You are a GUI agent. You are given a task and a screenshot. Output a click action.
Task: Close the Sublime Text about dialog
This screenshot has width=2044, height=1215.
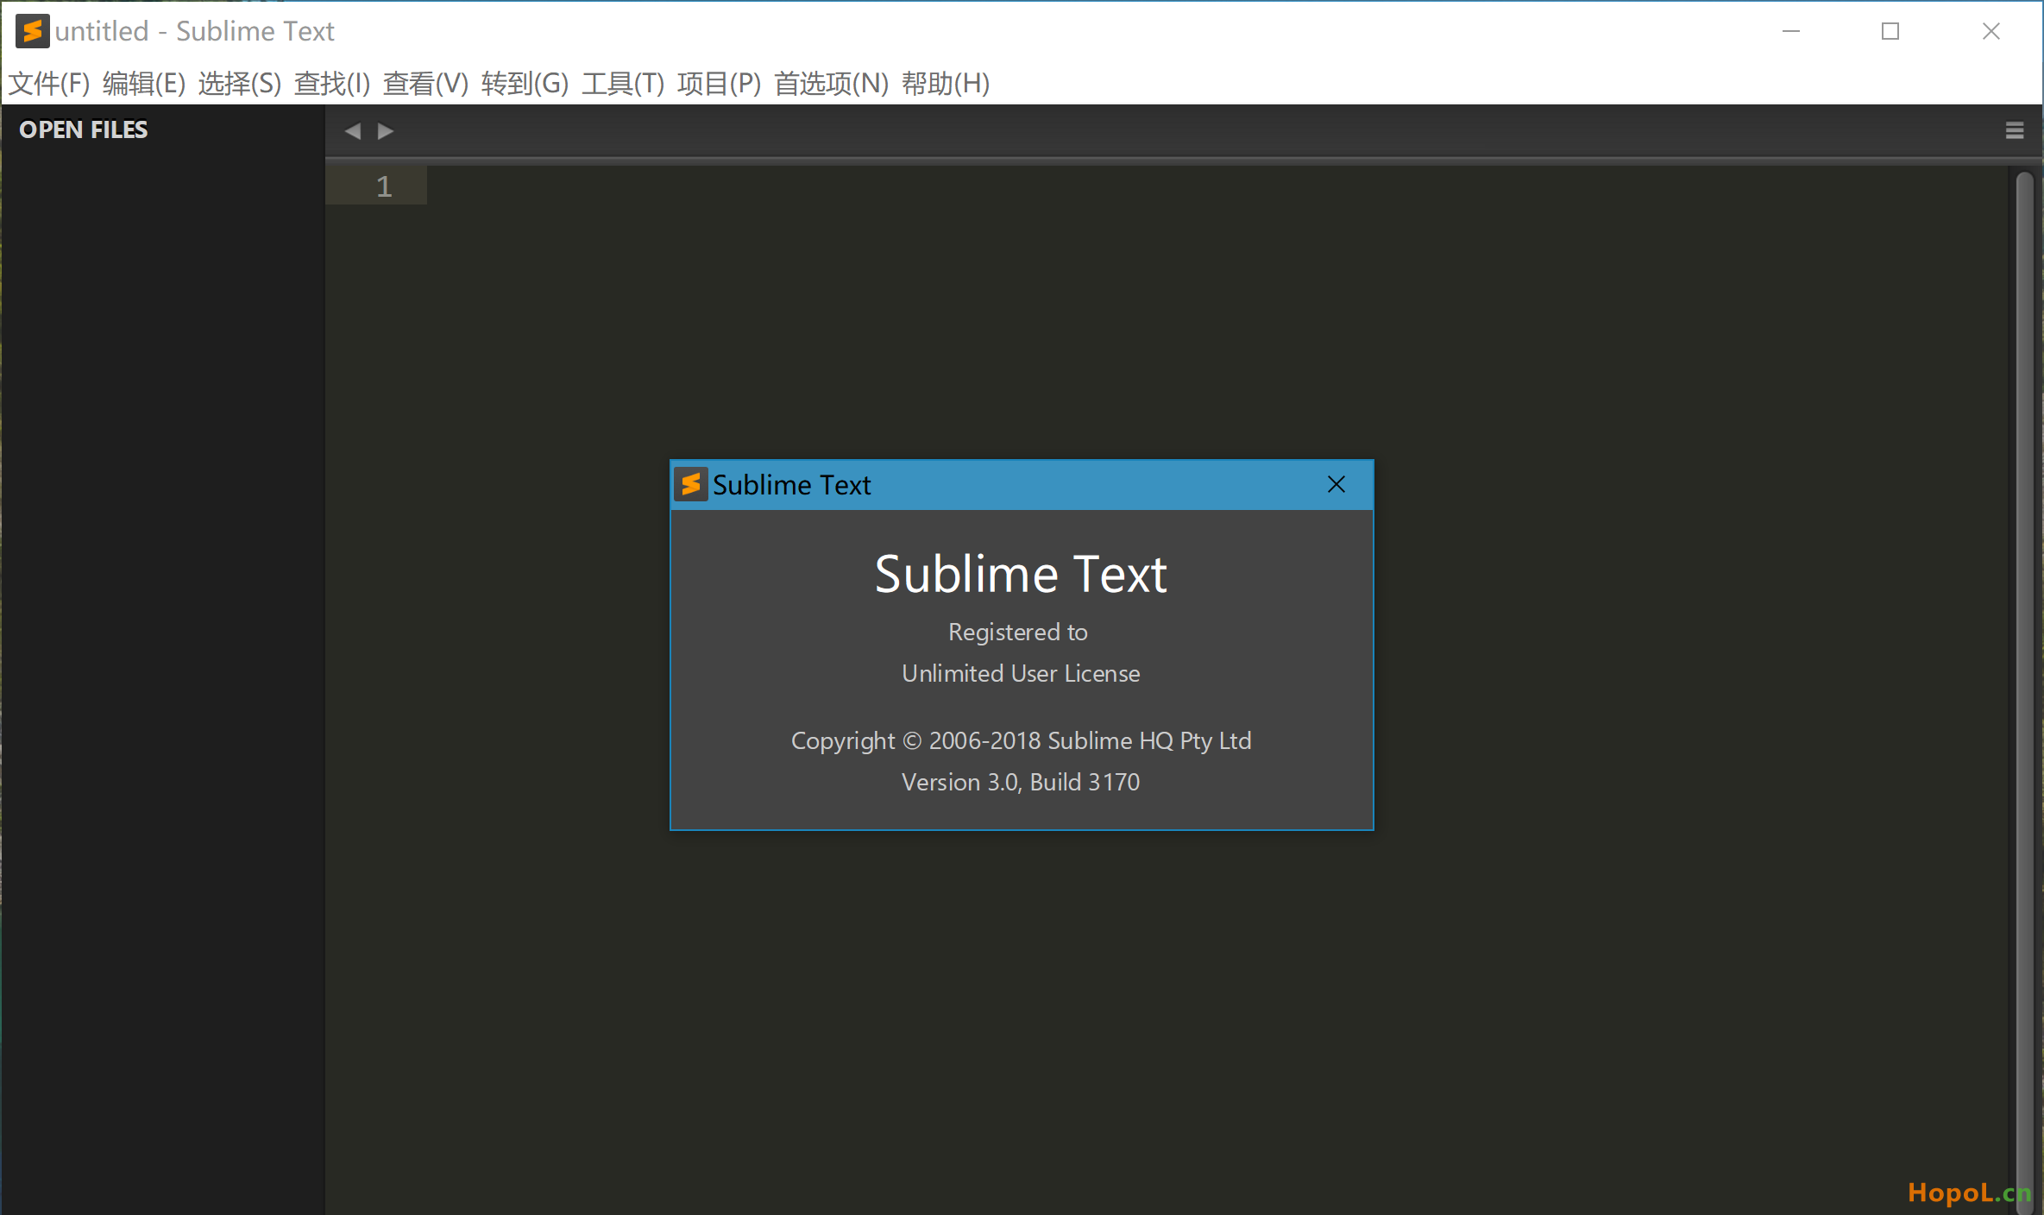[1336, 485]
